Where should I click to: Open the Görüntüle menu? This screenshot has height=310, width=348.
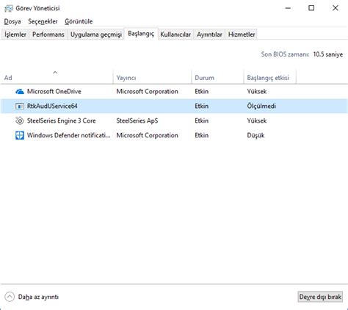pyautogui.click(x=79, y=21)
